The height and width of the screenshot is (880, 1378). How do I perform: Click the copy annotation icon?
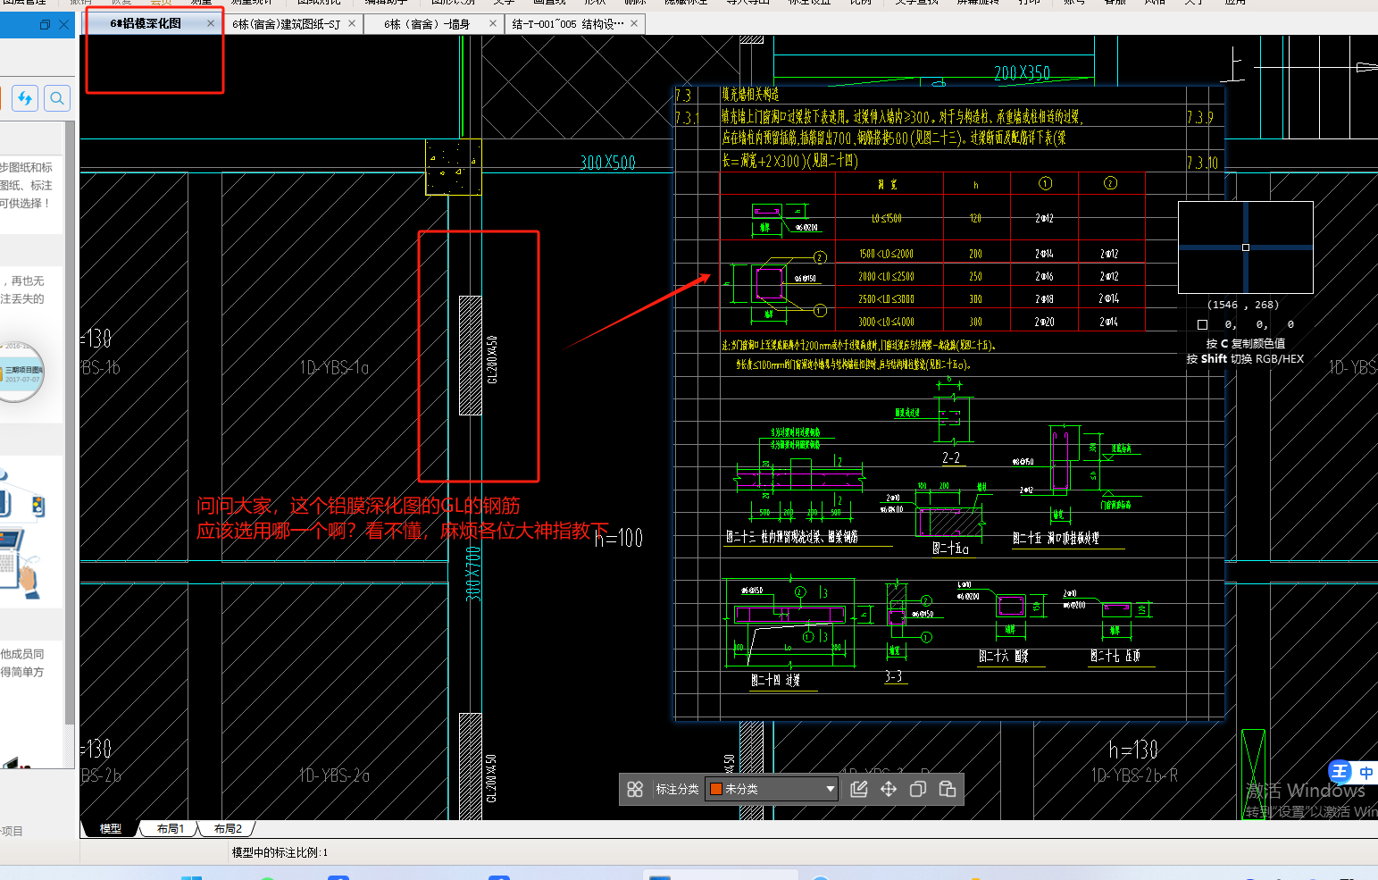(x=918, y=789)
